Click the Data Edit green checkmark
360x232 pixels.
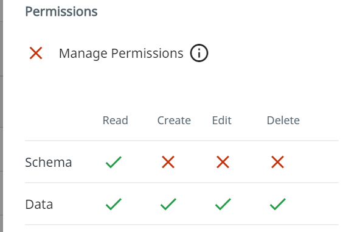pyautogui.click(x=223, y=204)
